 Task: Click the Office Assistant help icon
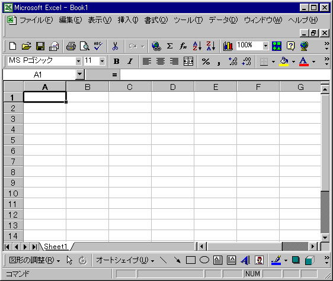(x=290, y=46)
